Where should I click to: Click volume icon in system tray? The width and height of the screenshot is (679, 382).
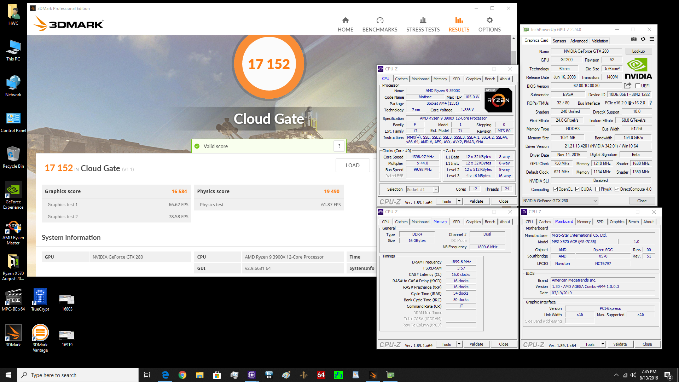tap(633, 375)
